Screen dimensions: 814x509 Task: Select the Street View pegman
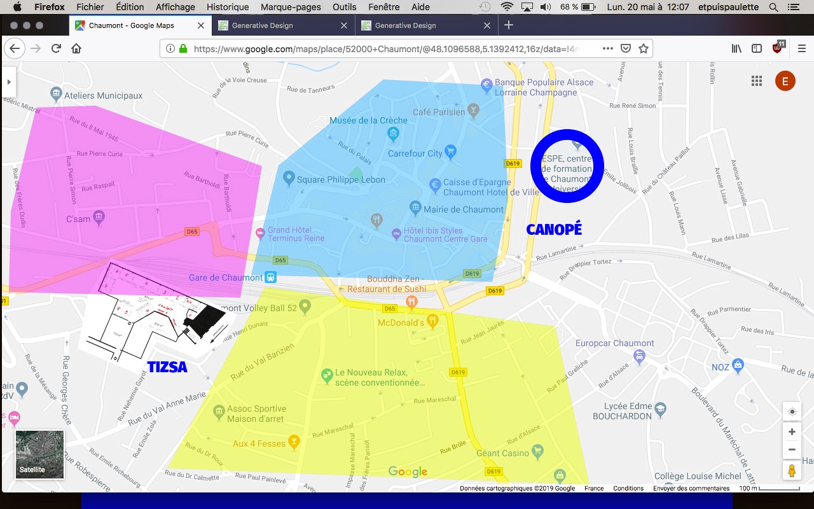(x=792, y=471)
